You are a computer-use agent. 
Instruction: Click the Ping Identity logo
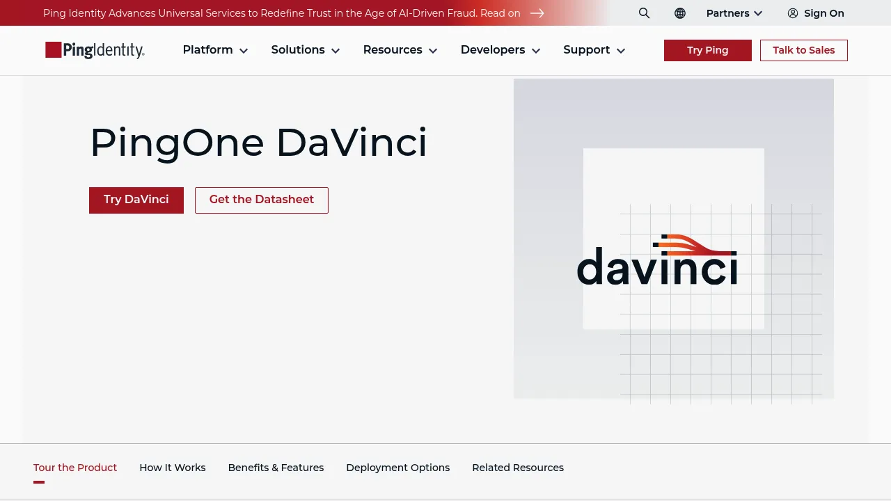95,50
